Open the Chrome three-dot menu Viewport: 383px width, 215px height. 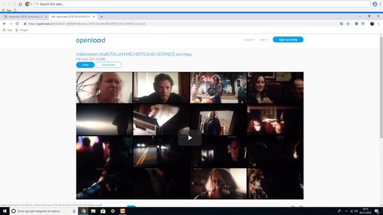379,24
